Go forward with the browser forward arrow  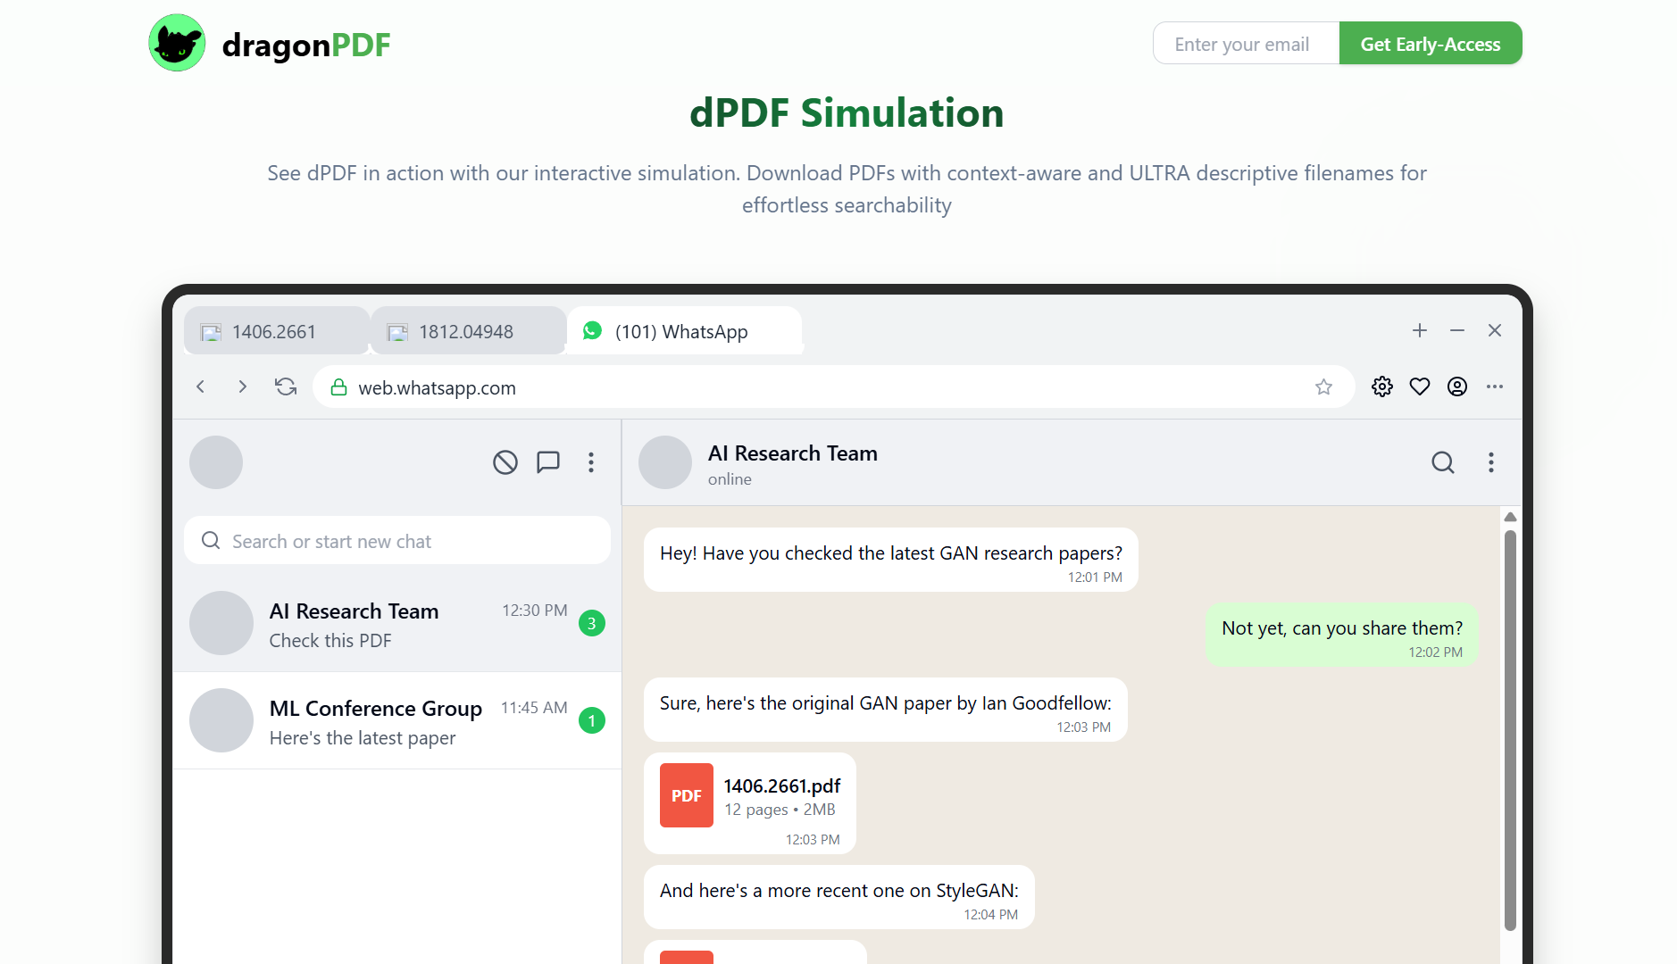coord(242,386)
